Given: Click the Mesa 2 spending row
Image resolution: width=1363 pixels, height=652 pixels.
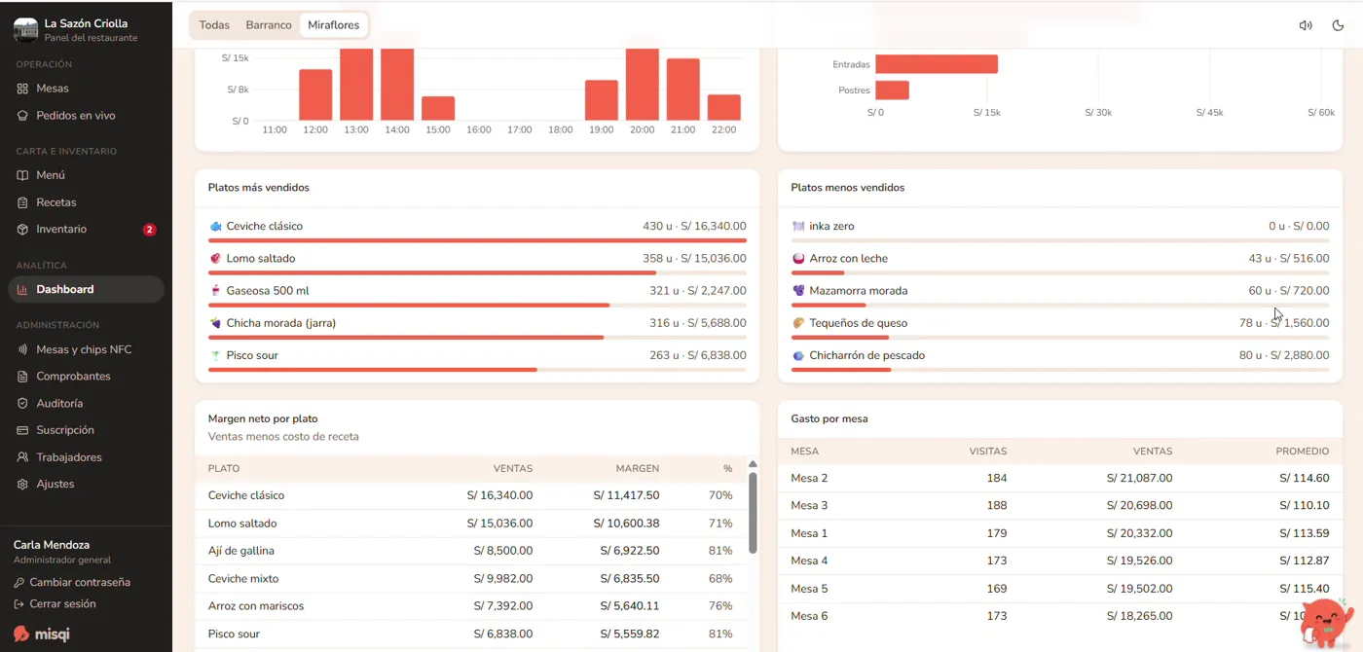Looking at the screenshot, I should point(1060,478).
